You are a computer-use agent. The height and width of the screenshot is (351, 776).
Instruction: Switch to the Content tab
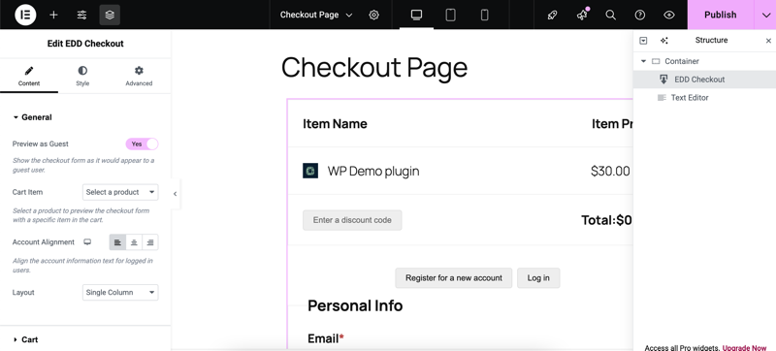pyautogui.click(x=29, y=77)
